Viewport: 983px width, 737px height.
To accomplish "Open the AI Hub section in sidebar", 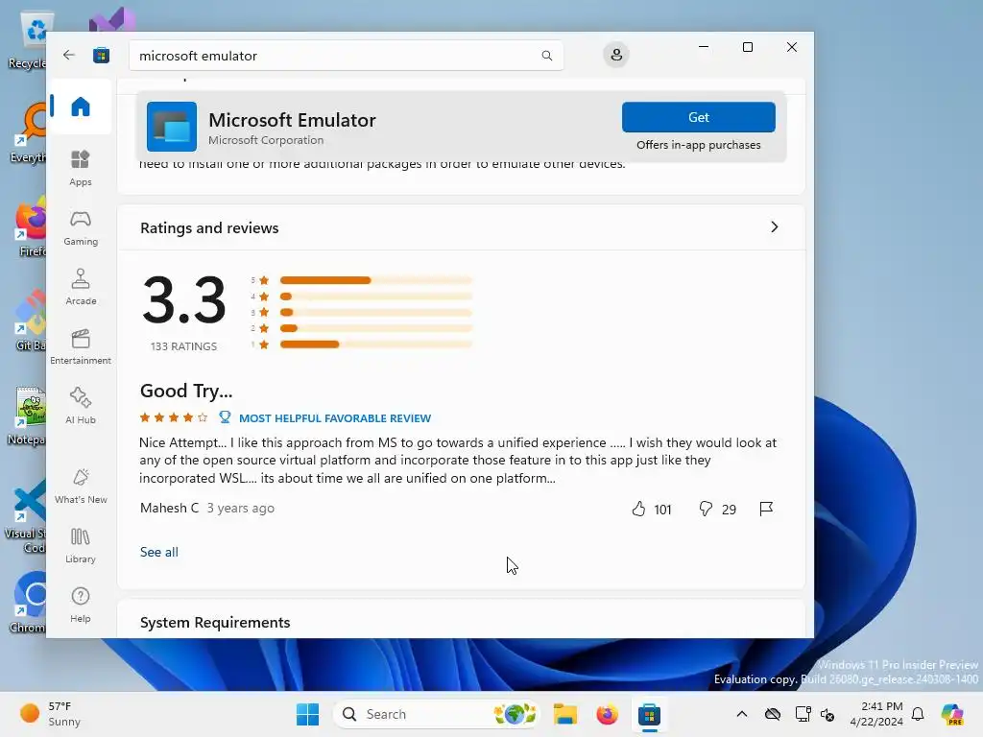I will pos(81,406).
